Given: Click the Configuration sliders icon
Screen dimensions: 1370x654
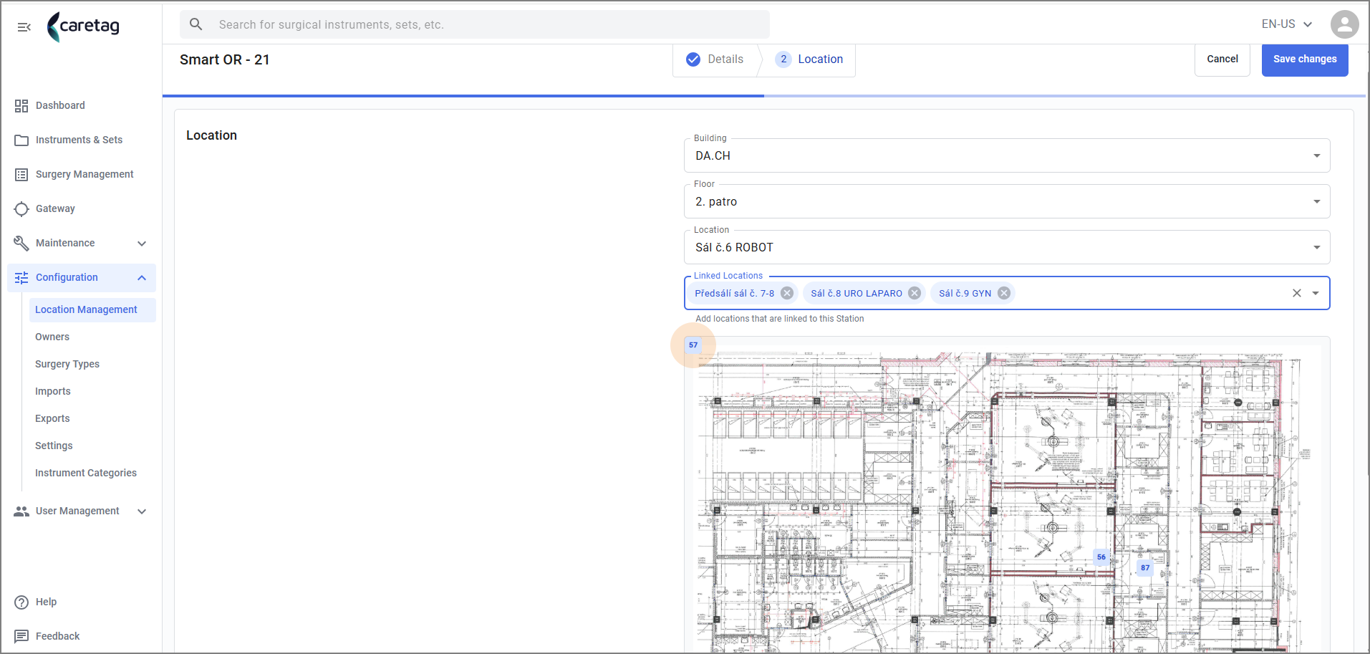Looking at the screenshot, I should [21, 278].
